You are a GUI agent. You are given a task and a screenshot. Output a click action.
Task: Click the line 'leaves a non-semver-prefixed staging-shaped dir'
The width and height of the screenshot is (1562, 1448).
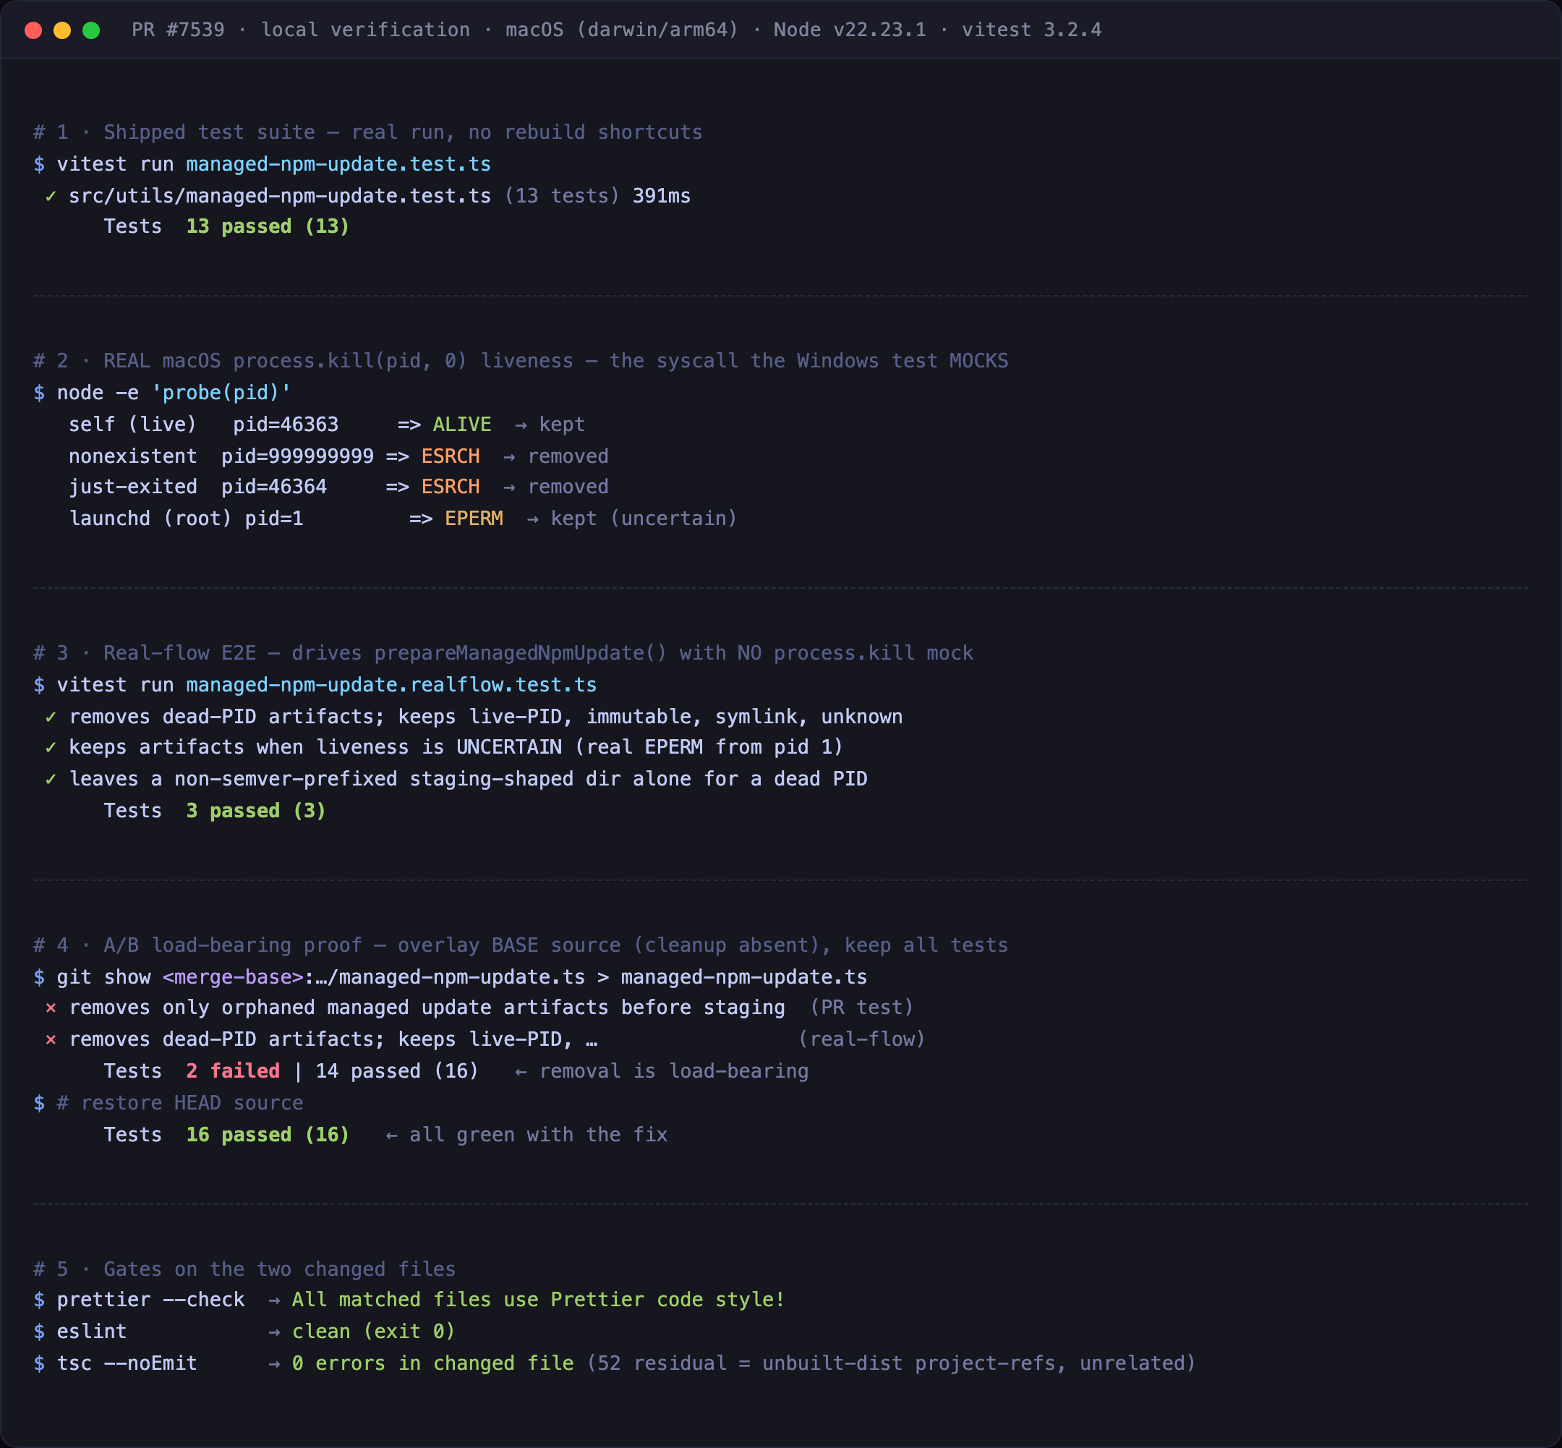[468, 779]
